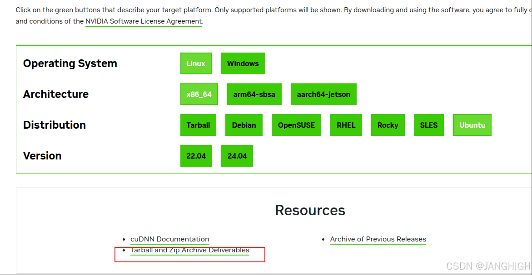Click the Distribution row label
Viewport: 532px width, 275px height.
tap(55, 125)
